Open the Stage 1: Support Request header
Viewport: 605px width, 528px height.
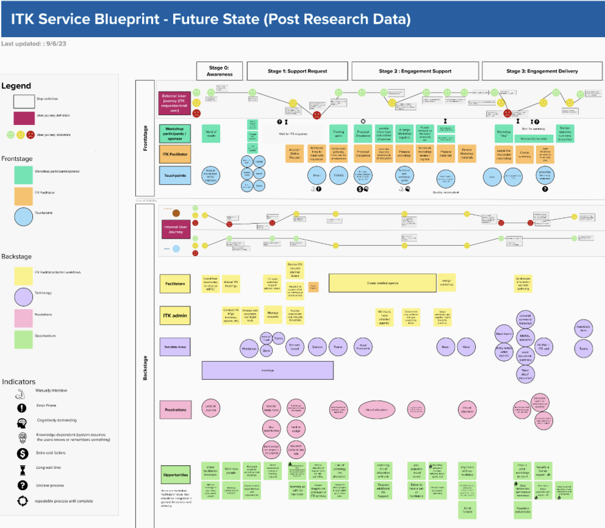[x=297, y=71]
